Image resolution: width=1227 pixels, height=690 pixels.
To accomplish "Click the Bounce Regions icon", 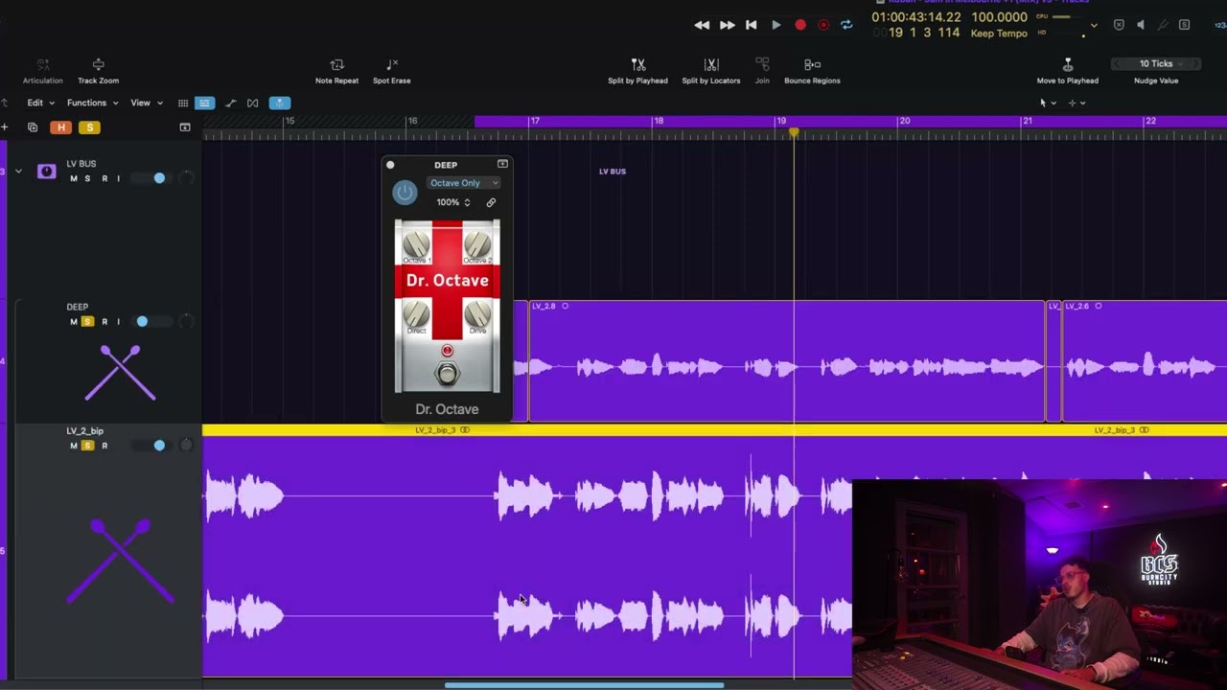I will click(x=812, y=64).
